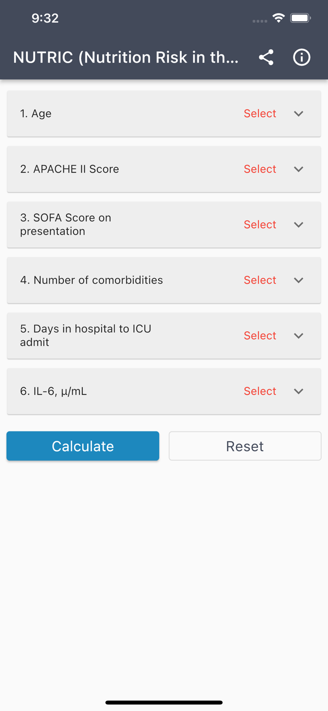The image size is (328, 711).
Task: Open the IL-6 selection dropdown
Action: [299, 392]
